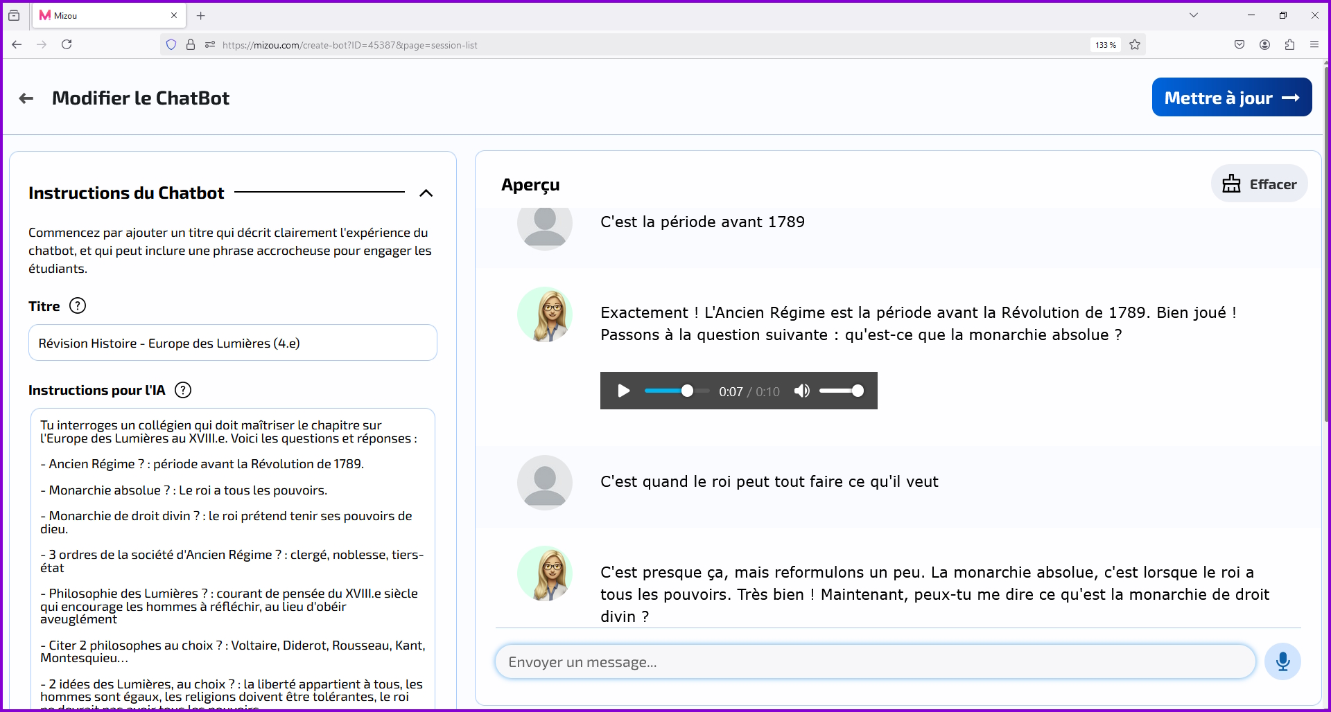Open the list all tabs dropdown
Viewport: 1331px width, 712px height.
(x=1194, y=15)
